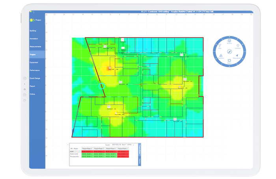
Task: Choose the Measurement arrow in radial menu
Action: [x=237, y=56]
